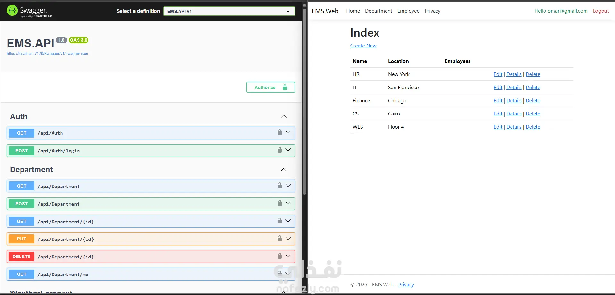
Task: Click the Finance name cell
Action: (361, 101)
